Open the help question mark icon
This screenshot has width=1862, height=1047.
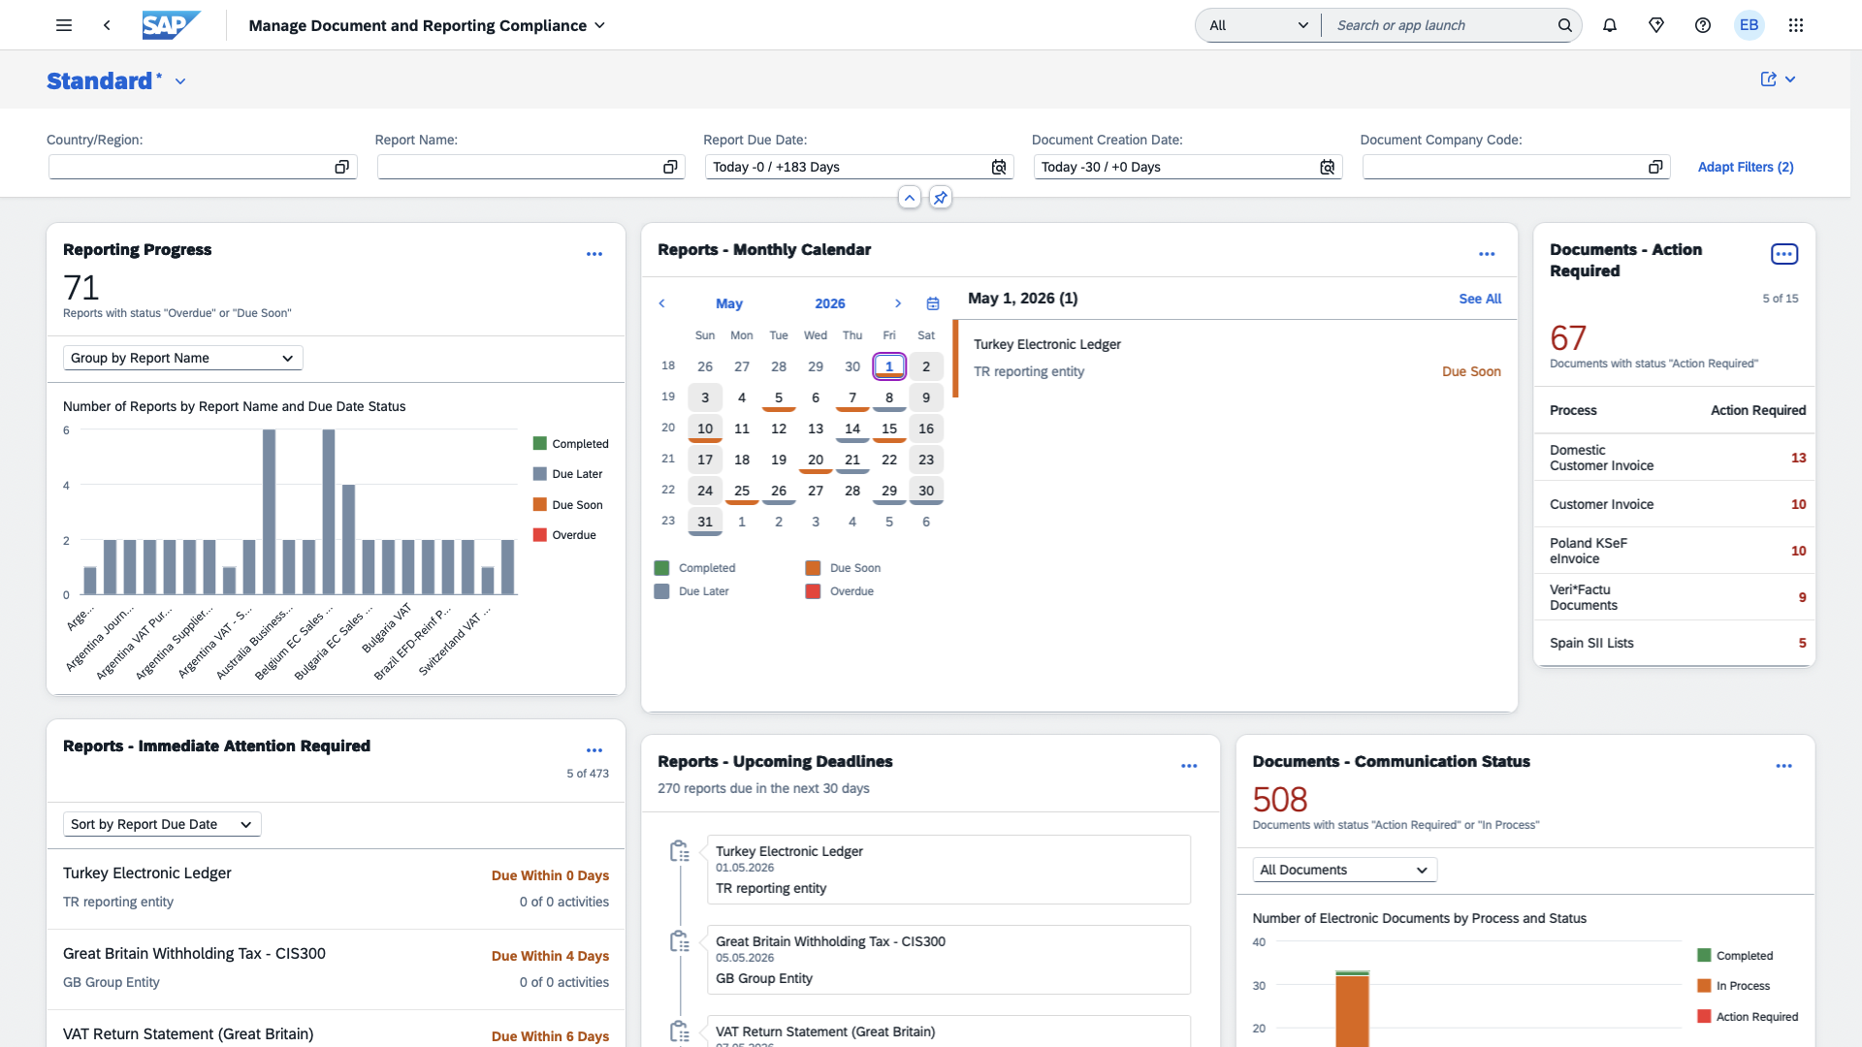pos(1703,25)
